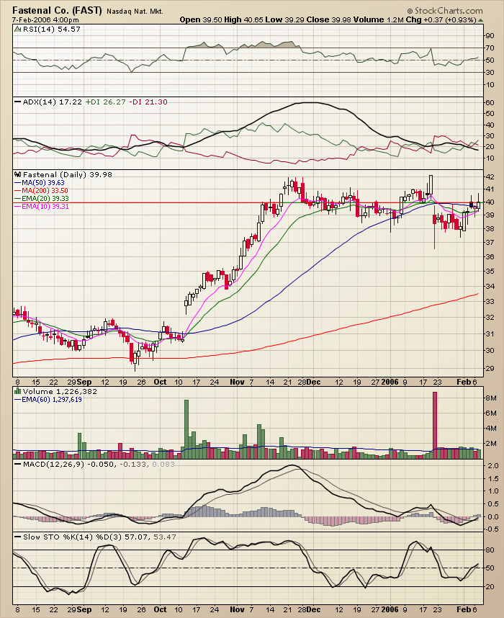The height and width of the screenshot is (618, 504).
Task: Click the Nov label on price chart axis
Action: coord(237,382)
